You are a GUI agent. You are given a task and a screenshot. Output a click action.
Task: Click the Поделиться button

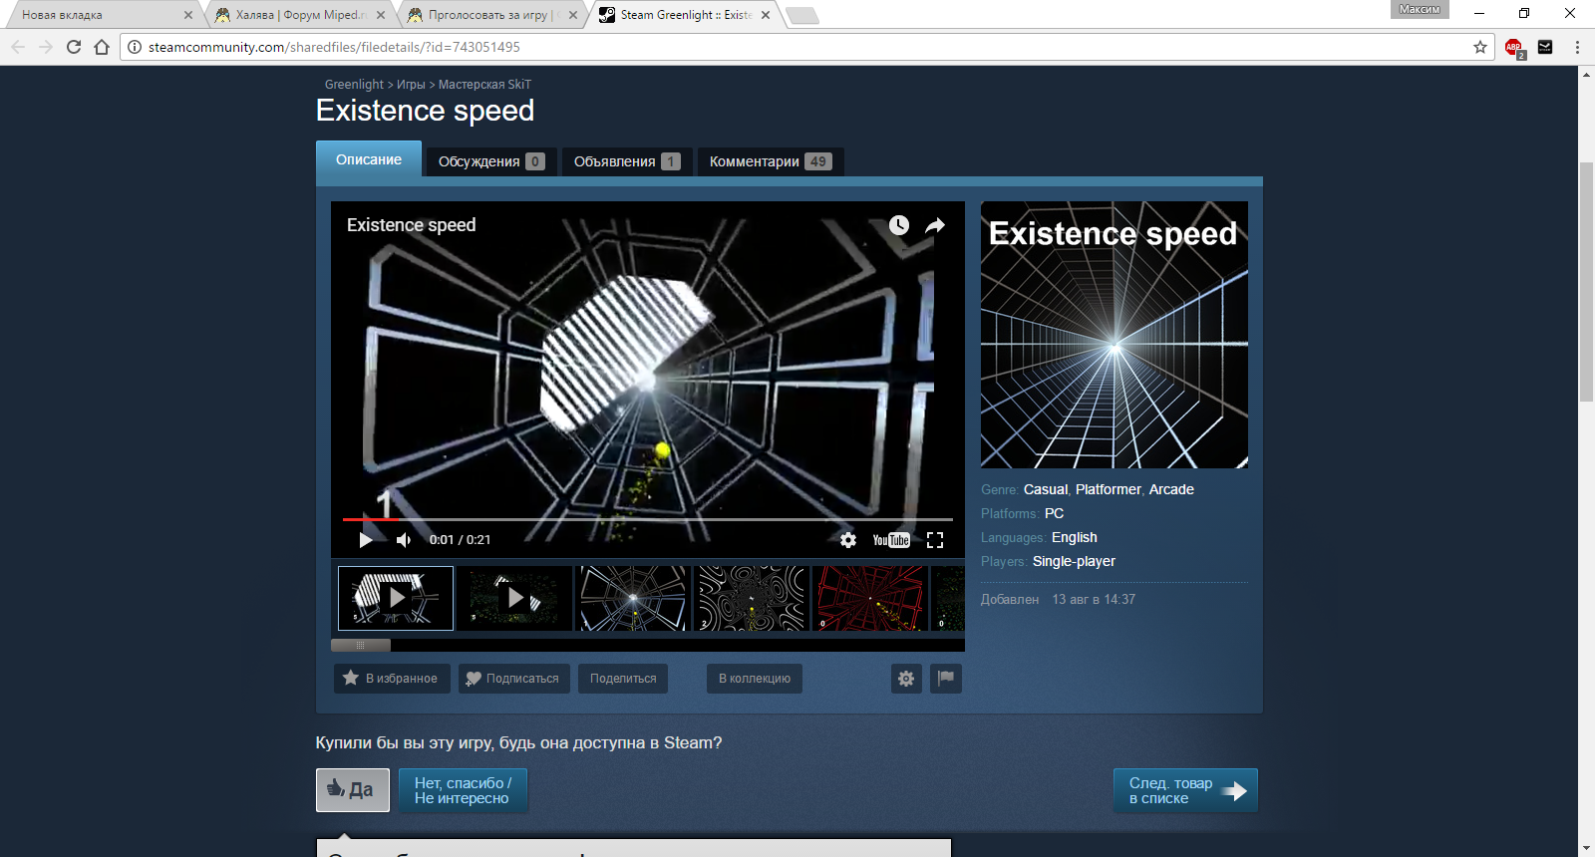click(623, 679)
